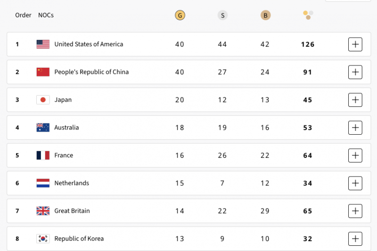
Task: Expand the Great Britain row
Action: click(x=355, y=211)
